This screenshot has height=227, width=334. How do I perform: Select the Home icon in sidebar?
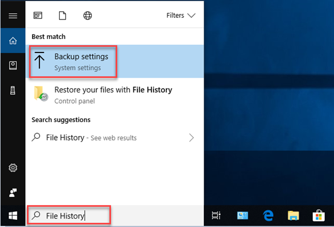tap(13, 41)
